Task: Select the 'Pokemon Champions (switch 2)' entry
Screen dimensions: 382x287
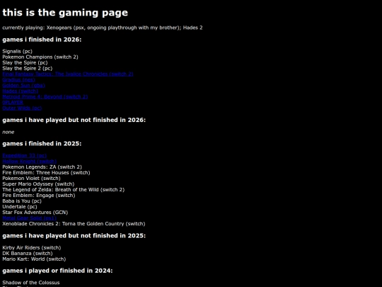Action: 40,57
